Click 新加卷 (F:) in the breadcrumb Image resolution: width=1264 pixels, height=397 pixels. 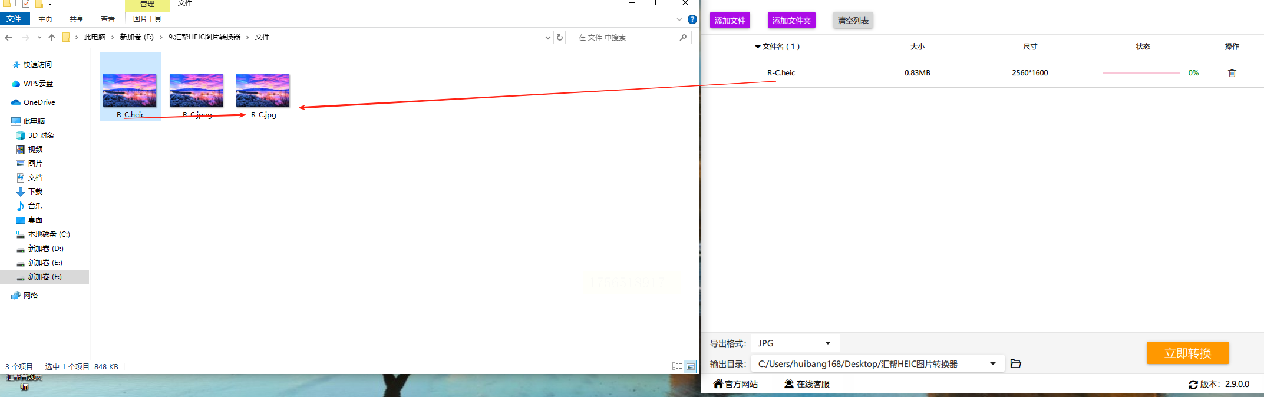click(x=137, y=37)
